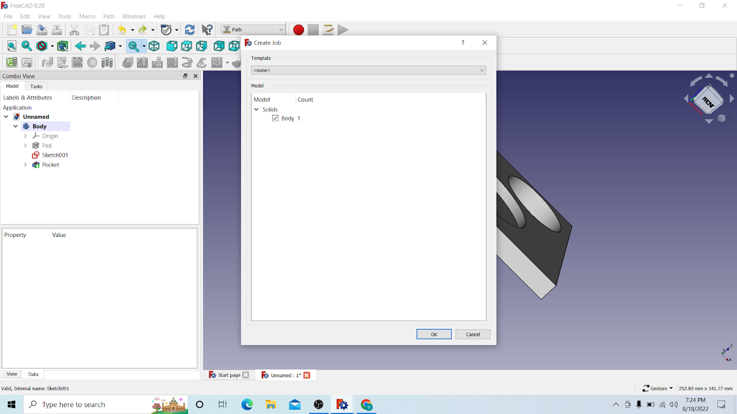Open the Edit menu
The image size is (737, 414).
25,16
